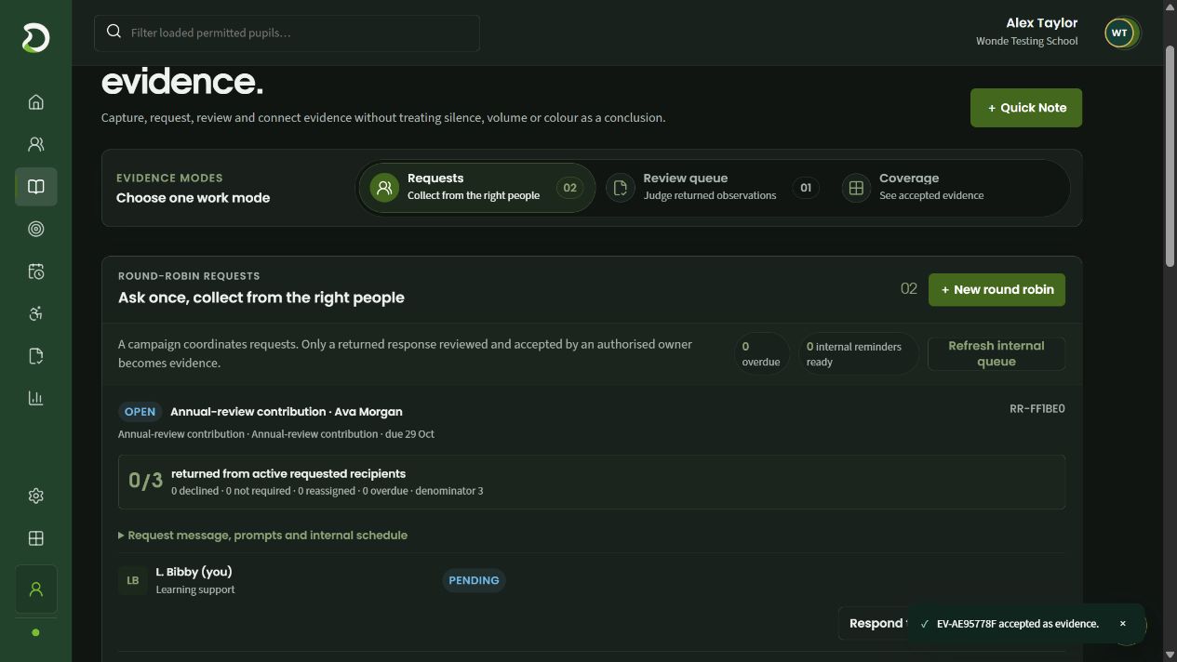This screenshot has height=662, width=1177.
Task: Open the accessibility icon in the sidebar
Action: click(36, 313)
